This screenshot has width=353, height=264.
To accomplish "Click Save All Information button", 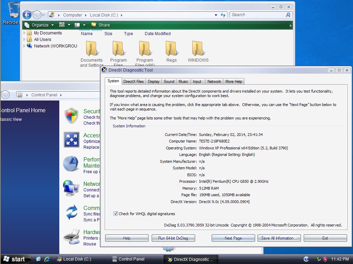I will tap(279, 238).
